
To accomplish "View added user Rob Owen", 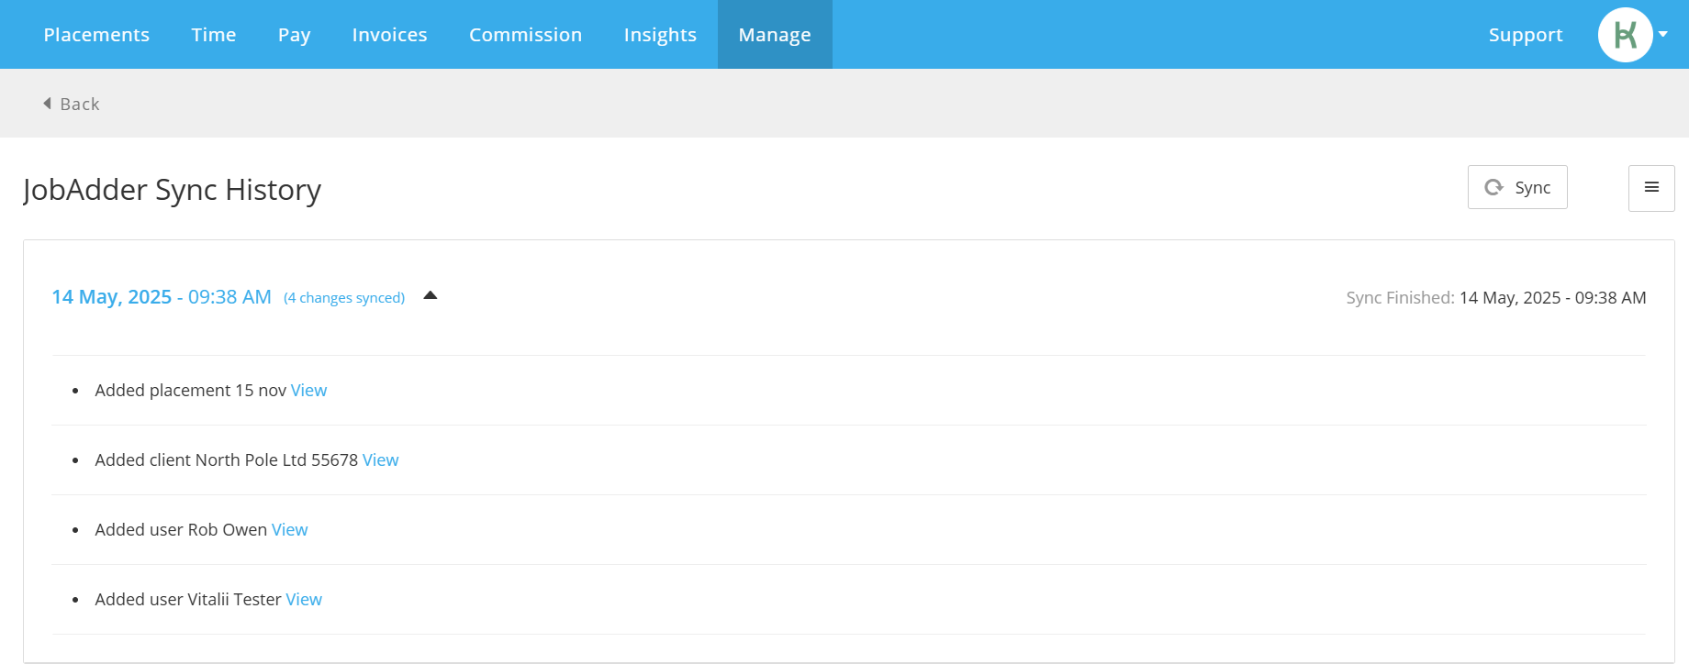I will (x=289, y=530).
